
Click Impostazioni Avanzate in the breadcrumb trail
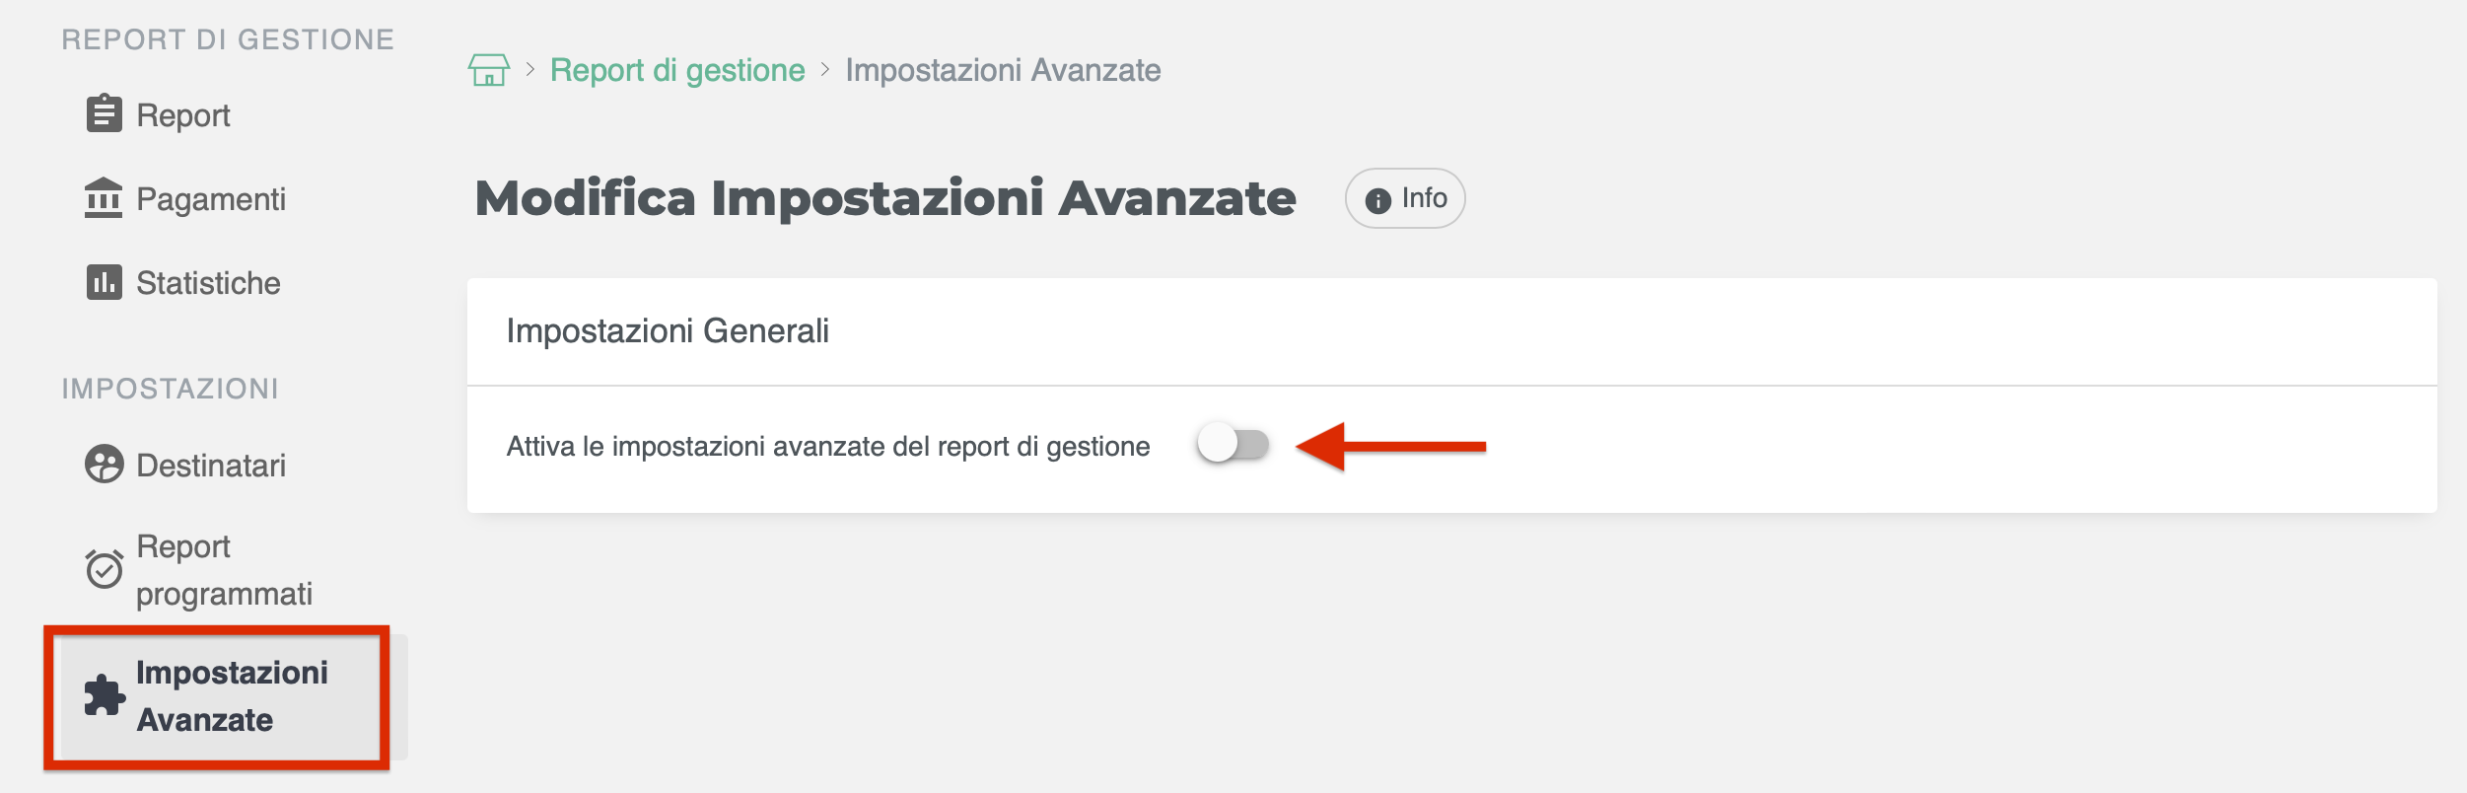coord(1002,70)
